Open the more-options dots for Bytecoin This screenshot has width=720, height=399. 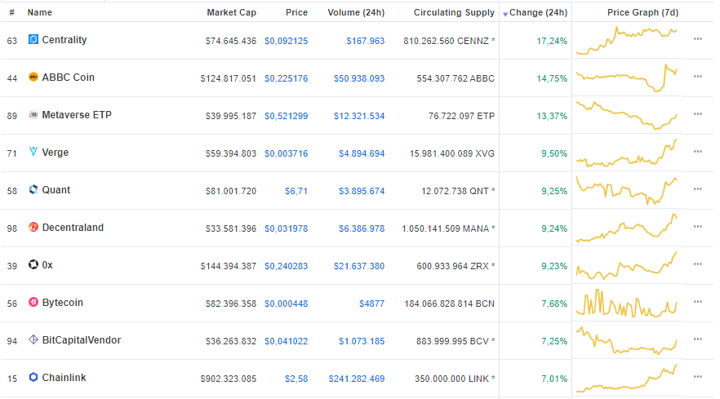(x=697, y=302)
